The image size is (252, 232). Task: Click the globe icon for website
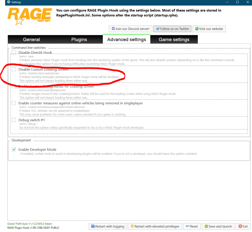[197, 29]
